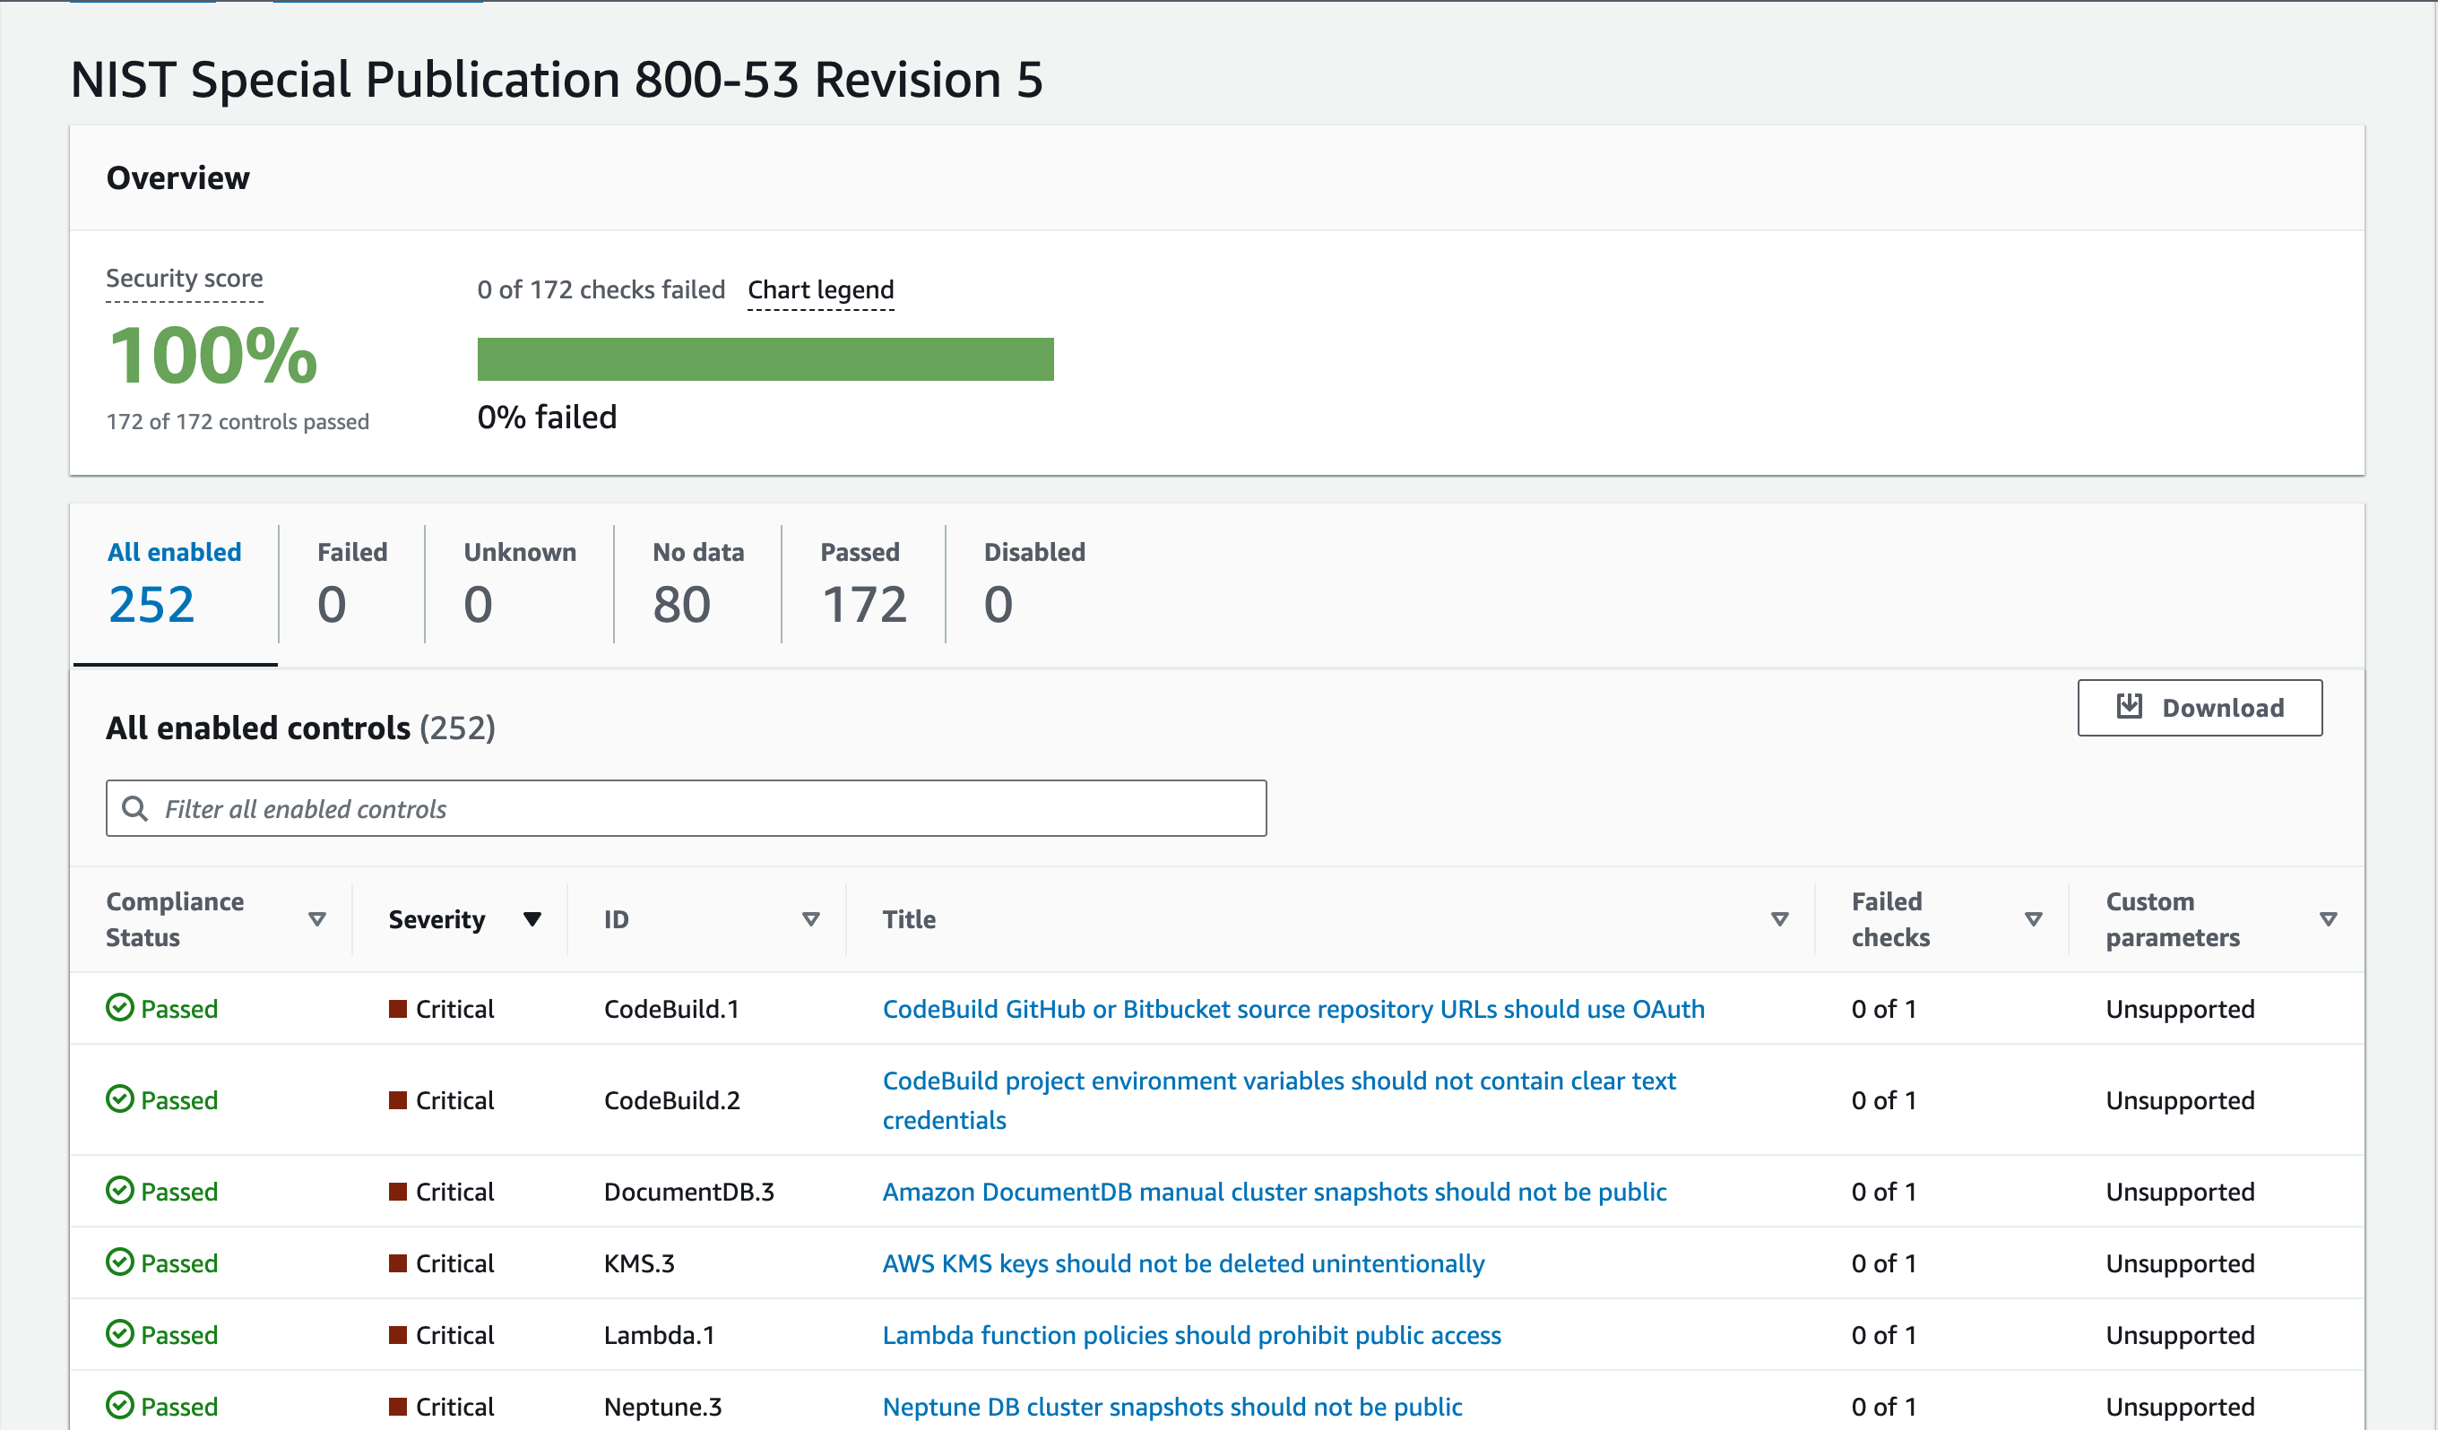Click Unsupported cell in DocumentDB.3 row

click(2180, 1191)
